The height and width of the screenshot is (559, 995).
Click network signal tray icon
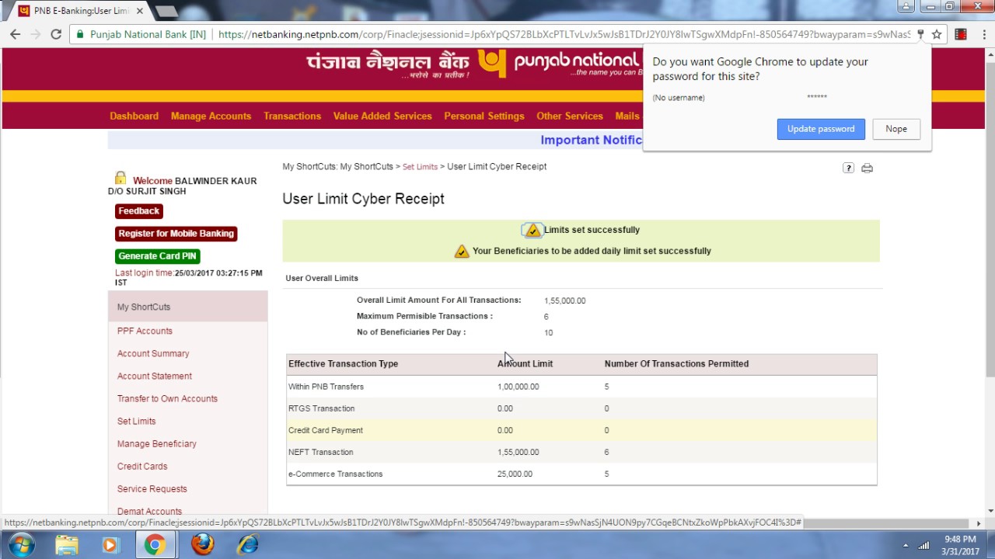point(923,545)
